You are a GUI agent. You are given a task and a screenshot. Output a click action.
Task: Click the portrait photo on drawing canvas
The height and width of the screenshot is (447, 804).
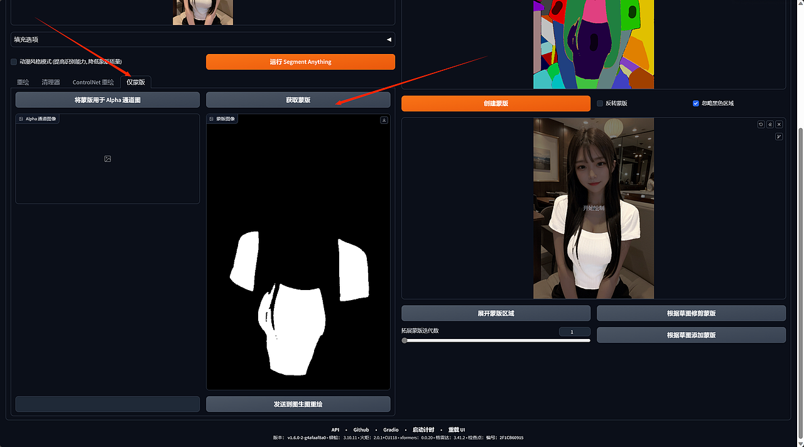click(594, 208)
